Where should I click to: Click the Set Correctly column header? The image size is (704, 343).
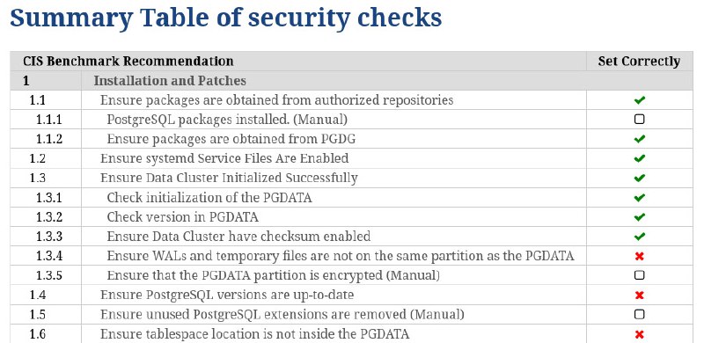click(639, 61)
